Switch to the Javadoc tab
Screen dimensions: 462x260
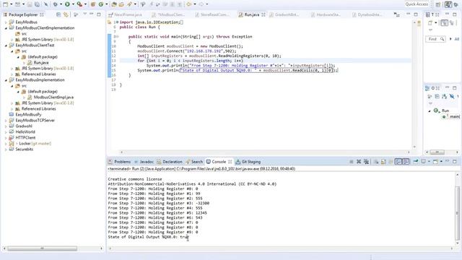144,162
